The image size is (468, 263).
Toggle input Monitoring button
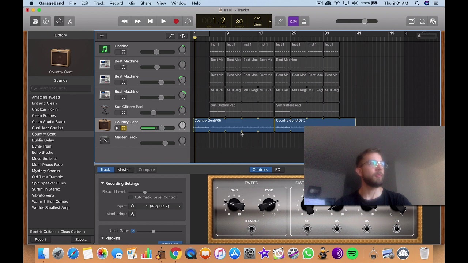click(x=132, y=214)
